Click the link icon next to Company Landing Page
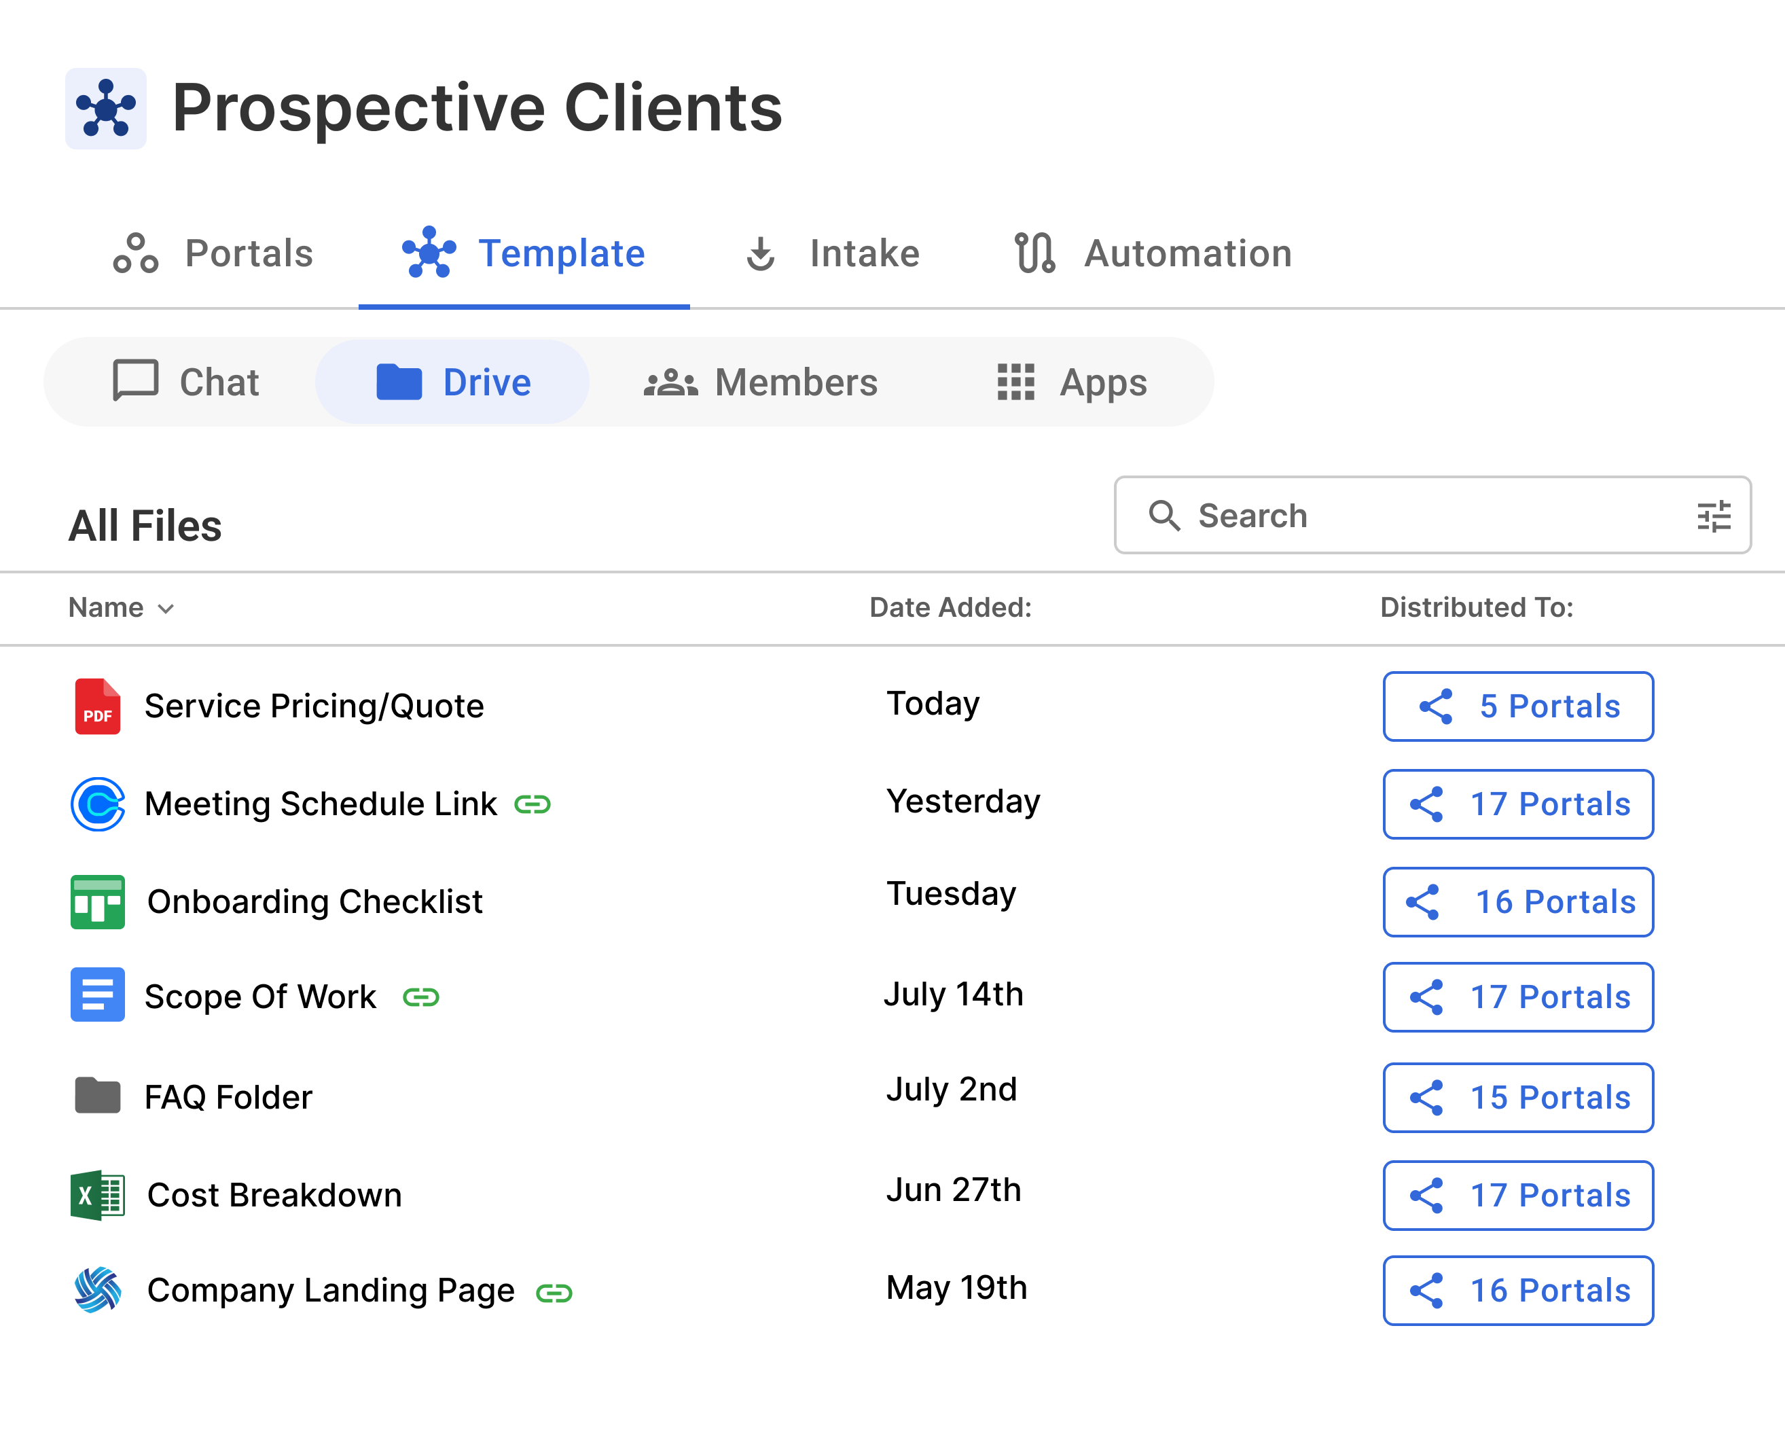The image size is (1785, 1451). tap(554, 1293)
